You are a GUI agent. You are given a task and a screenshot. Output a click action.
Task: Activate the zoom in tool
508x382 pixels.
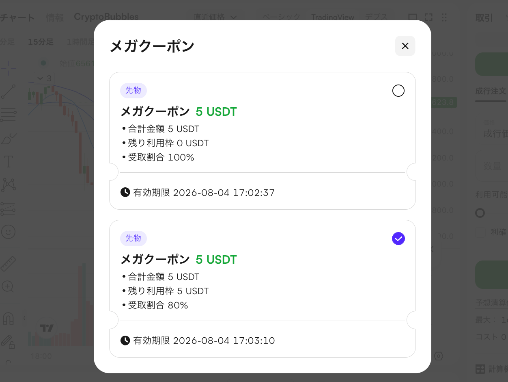click(8, 286)
